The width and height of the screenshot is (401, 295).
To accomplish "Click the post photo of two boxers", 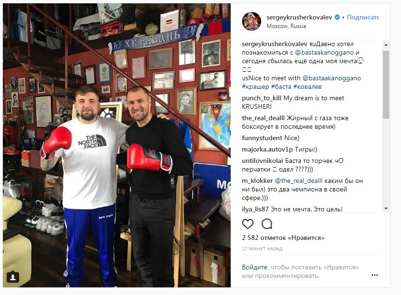I will 117,145.
